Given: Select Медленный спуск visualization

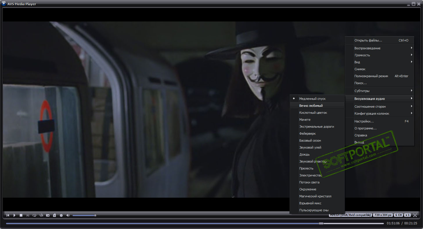Looking at the screenshot, I should [x=317, y=99].
